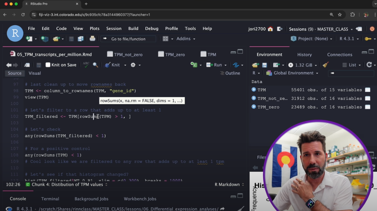Click the load workspace icon in Environment
This screenshot has height=211, width=377.
[x=255, y=65]
